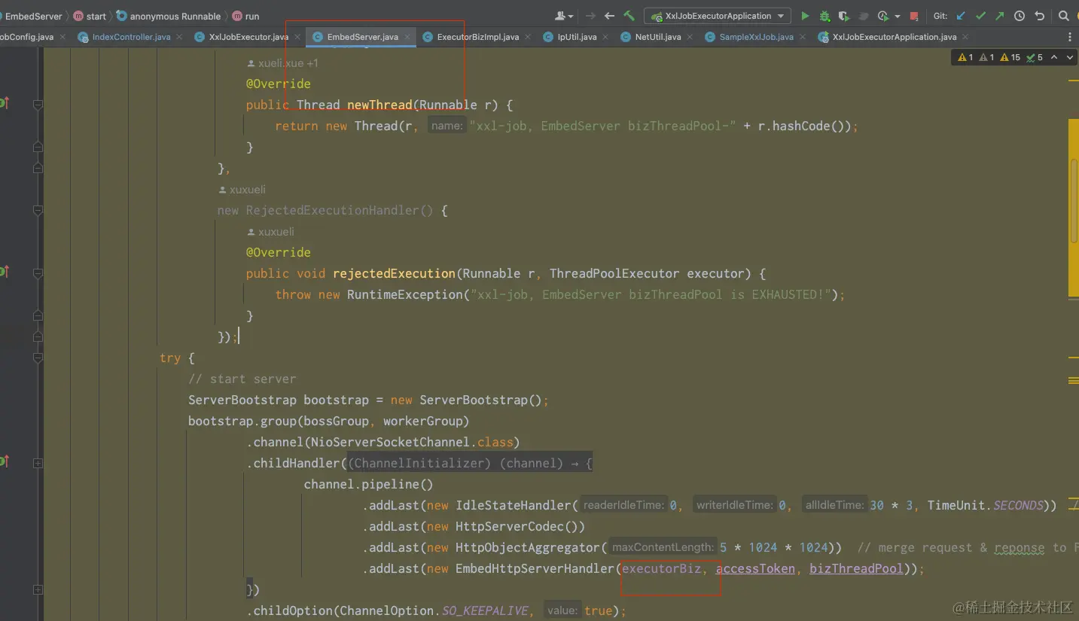Screen dimensions: 1079x621
Task: Close the ExecutorBizImpl.java tab
Action: [529, 37]
